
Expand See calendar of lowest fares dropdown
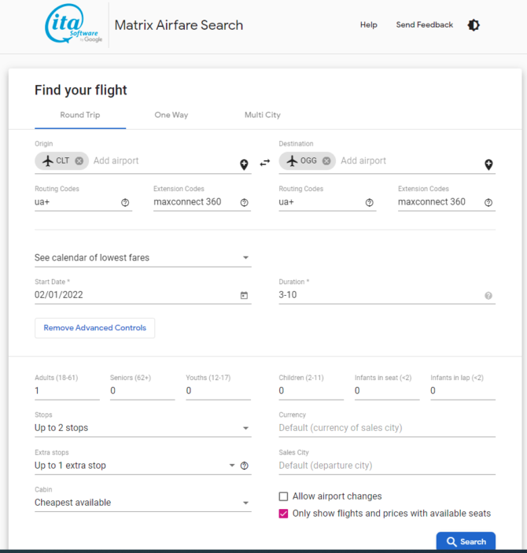pyautogui.click(x=143, y=258)
